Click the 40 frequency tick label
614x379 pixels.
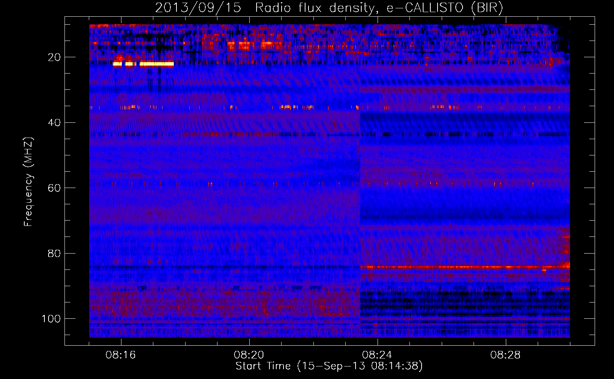(55, 123)
